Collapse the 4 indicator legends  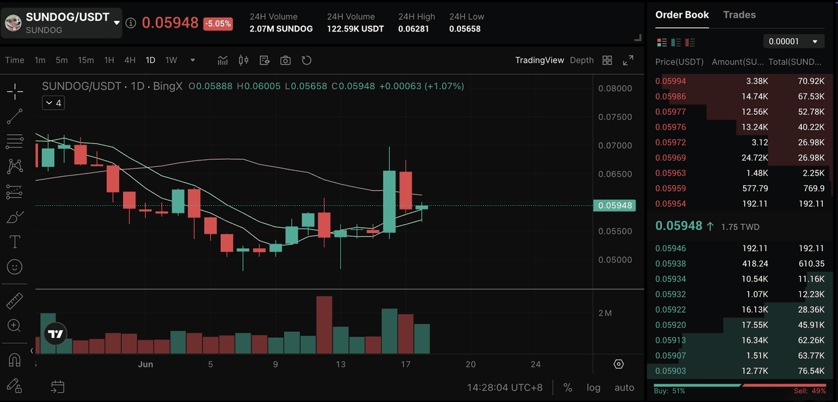point(53,103)
